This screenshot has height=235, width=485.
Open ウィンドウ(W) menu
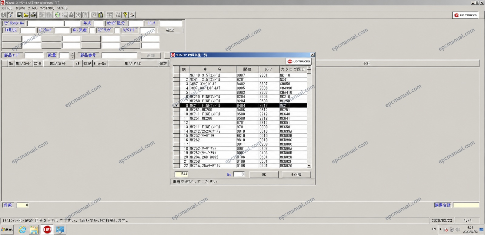point(47,8)
